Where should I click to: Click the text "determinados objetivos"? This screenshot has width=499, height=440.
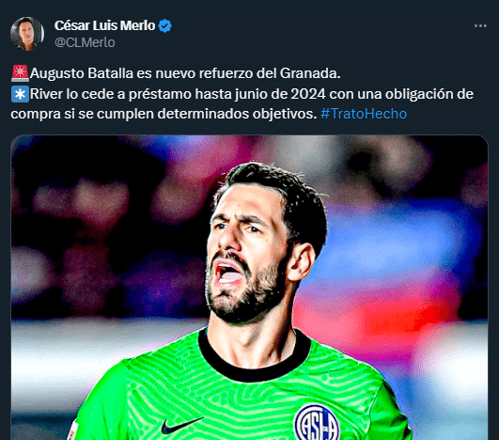tap(235, 114)
